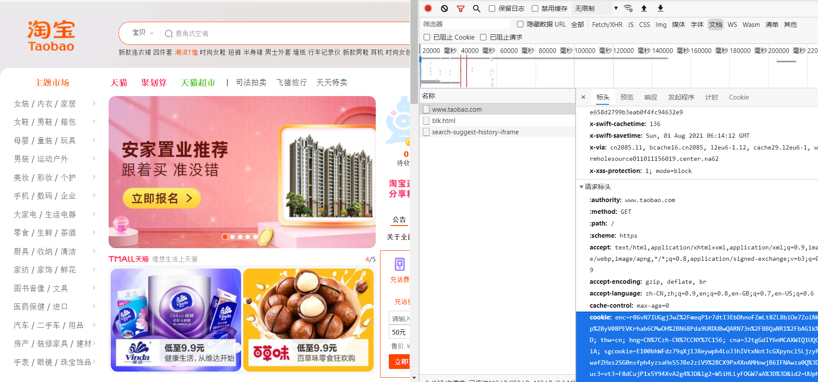Switch to the Cookie tab
The width and height of the screenshot is (818, 382).
pyautogui.click(x=739, y=97)
